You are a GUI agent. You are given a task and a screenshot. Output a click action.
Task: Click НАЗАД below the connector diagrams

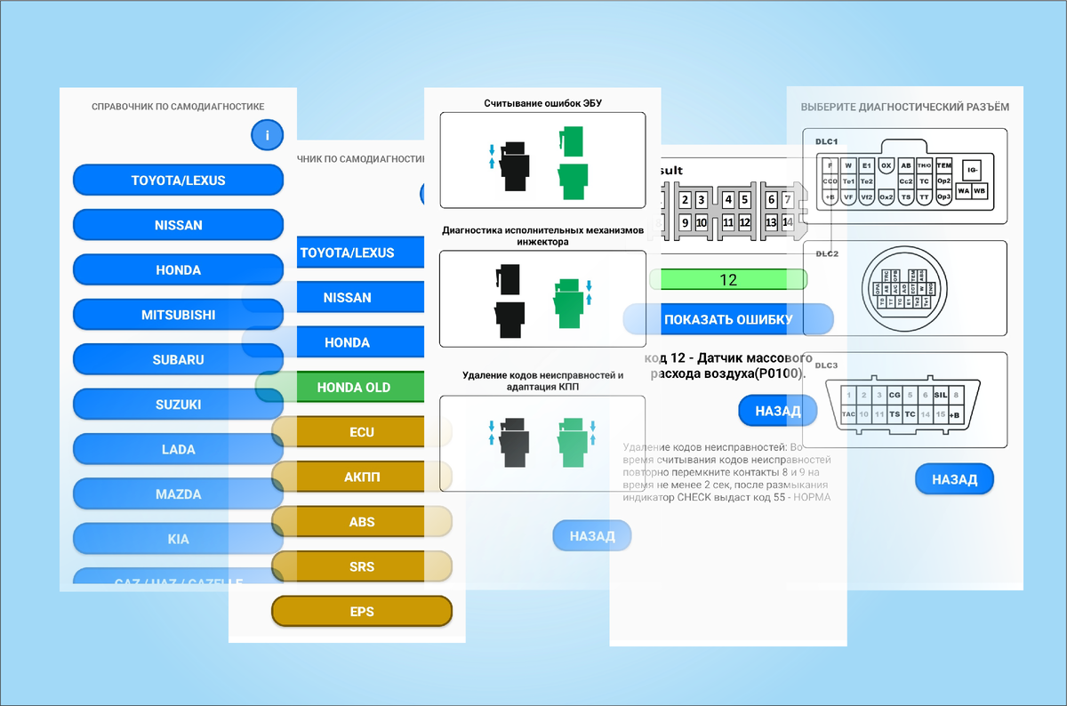point(592,536)
